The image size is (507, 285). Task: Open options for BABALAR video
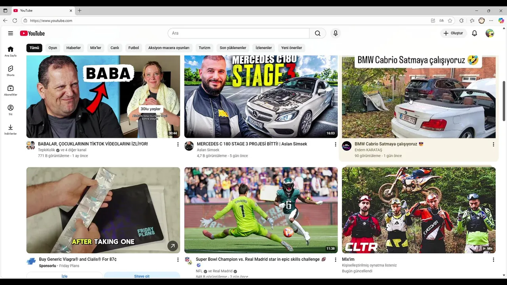[x=178, y=144]
